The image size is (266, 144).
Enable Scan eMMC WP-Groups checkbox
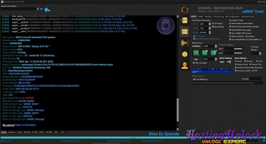point(230,33)
